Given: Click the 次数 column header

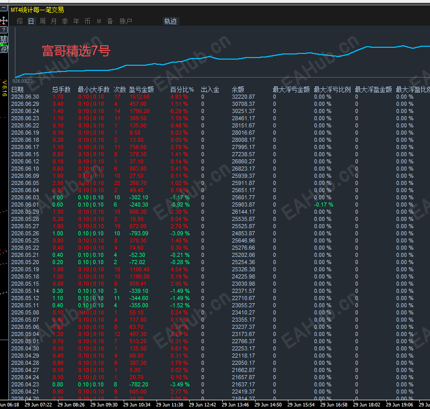Looking at the screenshot, I should click(x=120, y=89).
